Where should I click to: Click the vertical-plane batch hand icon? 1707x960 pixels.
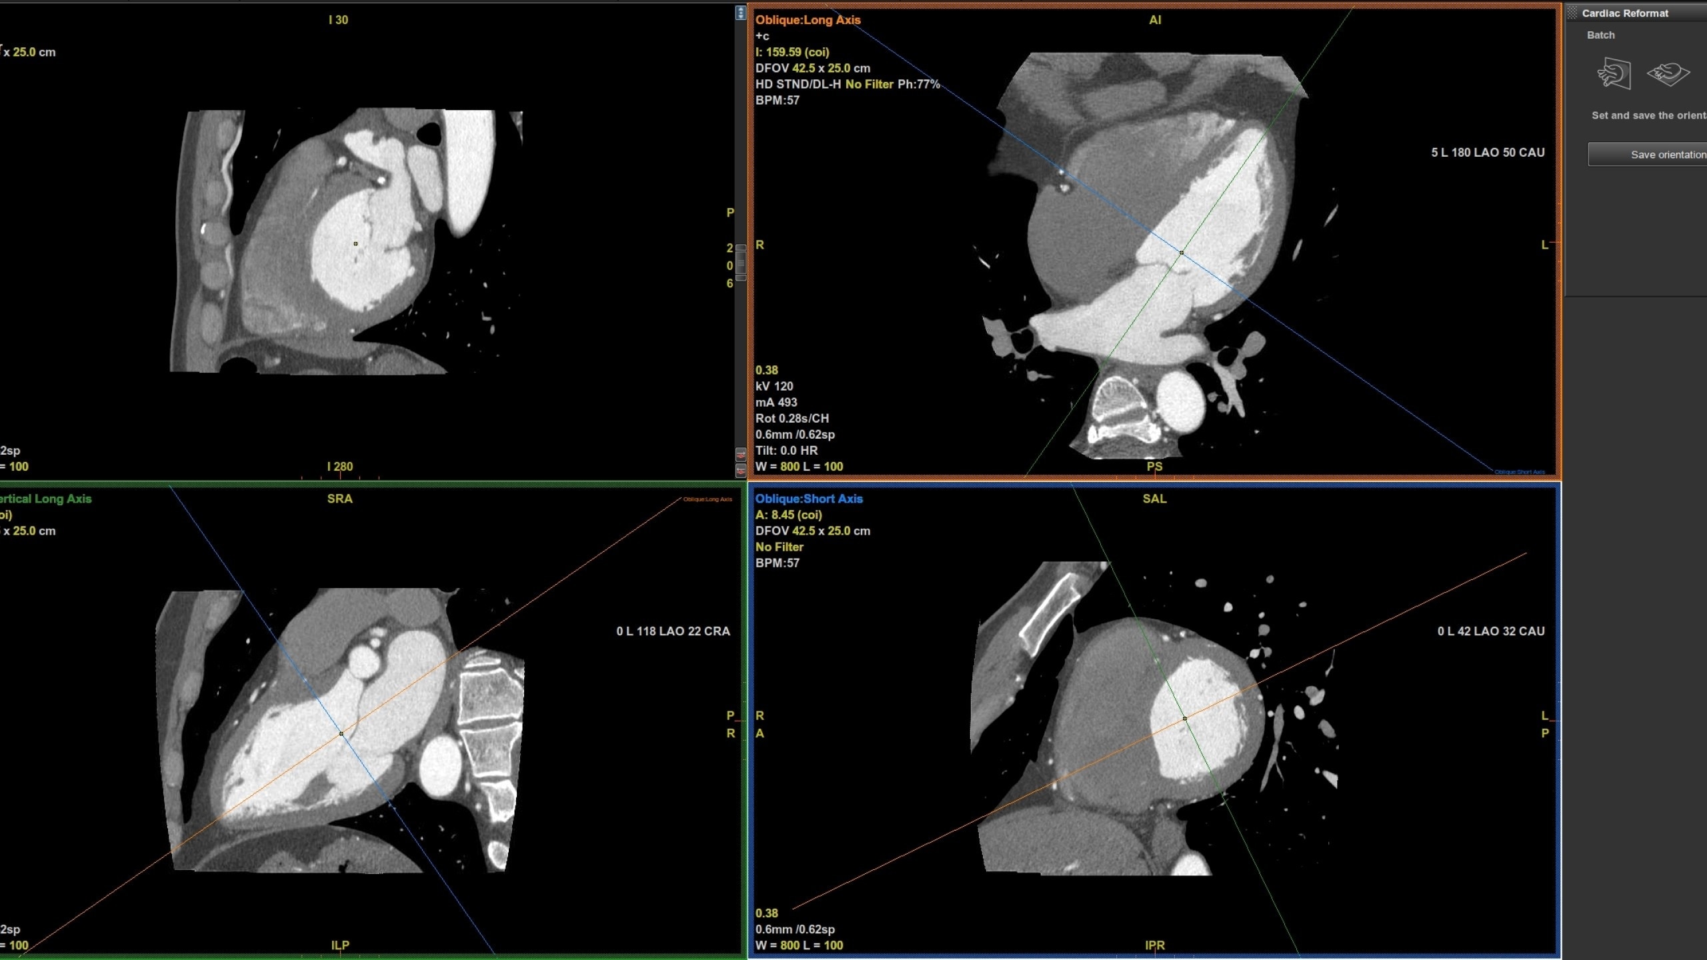click(1614, 73)
